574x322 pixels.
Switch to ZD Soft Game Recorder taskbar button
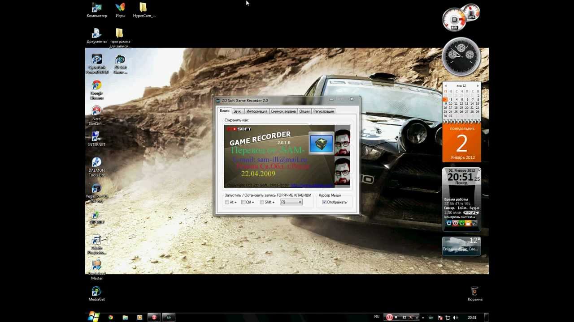[x=169, y=318]
